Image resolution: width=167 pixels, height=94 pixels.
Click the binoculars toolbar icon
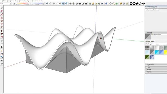coord(102,4)
